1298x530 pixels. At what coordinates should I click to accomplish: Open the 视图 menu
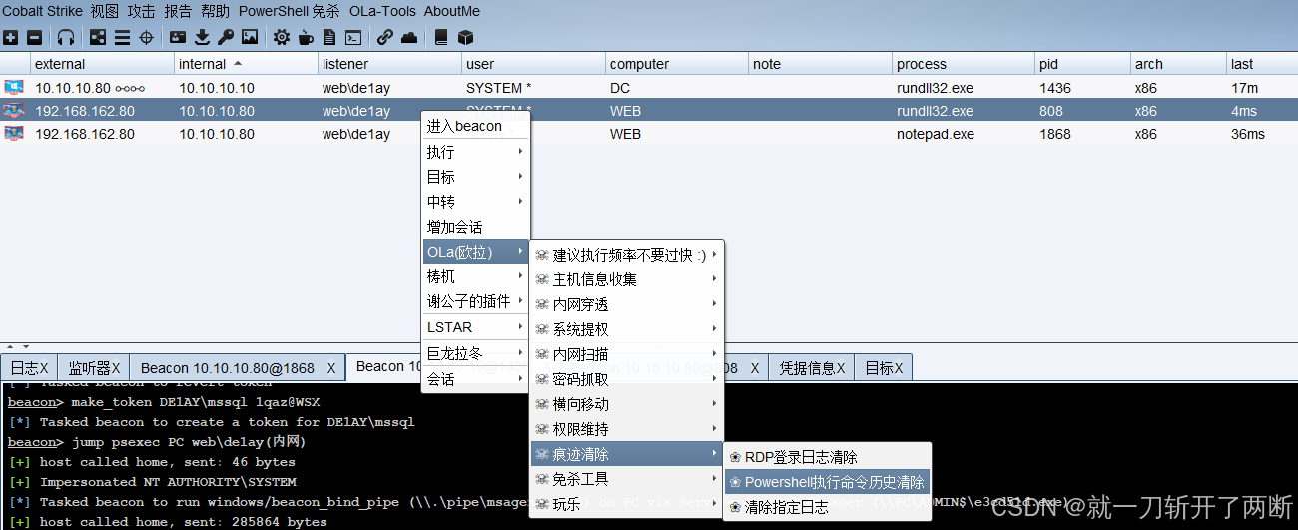(x=104, y=11)
